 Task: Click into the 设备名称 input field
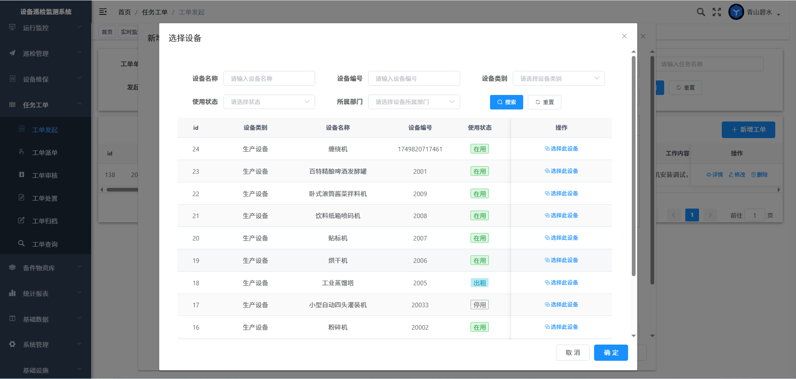click(x=269, y=79)
